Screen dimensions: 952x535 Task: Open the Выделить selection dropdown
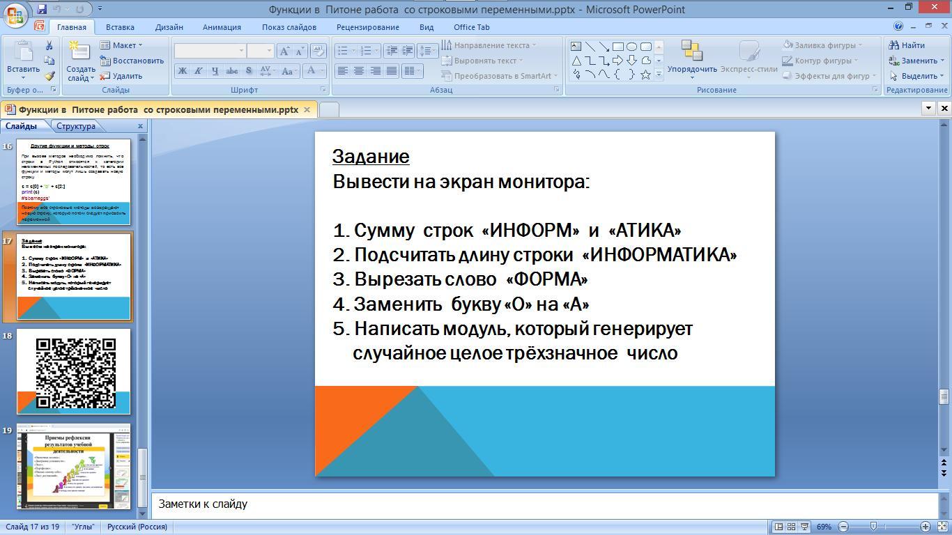click(918, 76)
